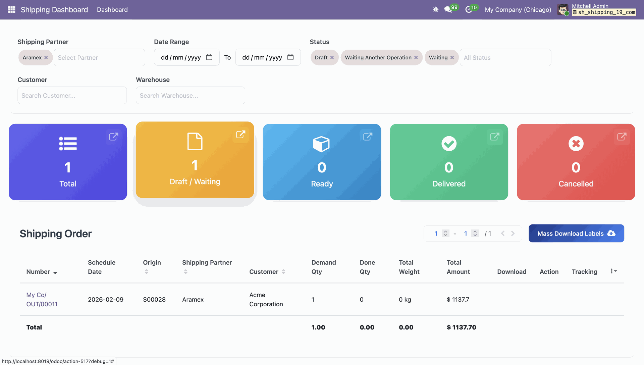The height and width of the screenshot is (365, 644).
Task: Open external link on Total card
Action: [x=114, y=137]
